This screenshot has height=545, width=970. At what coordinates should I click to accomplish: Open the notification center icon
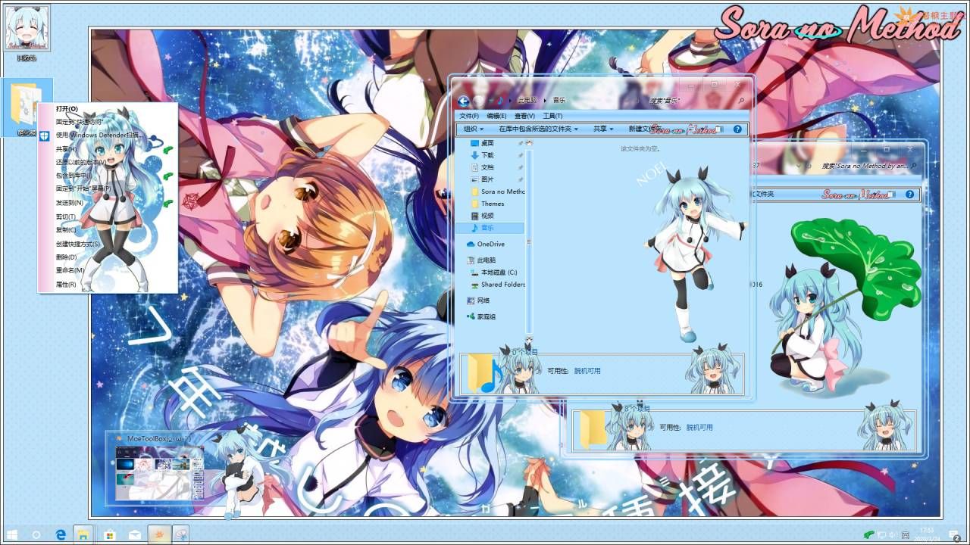(956, 535)
